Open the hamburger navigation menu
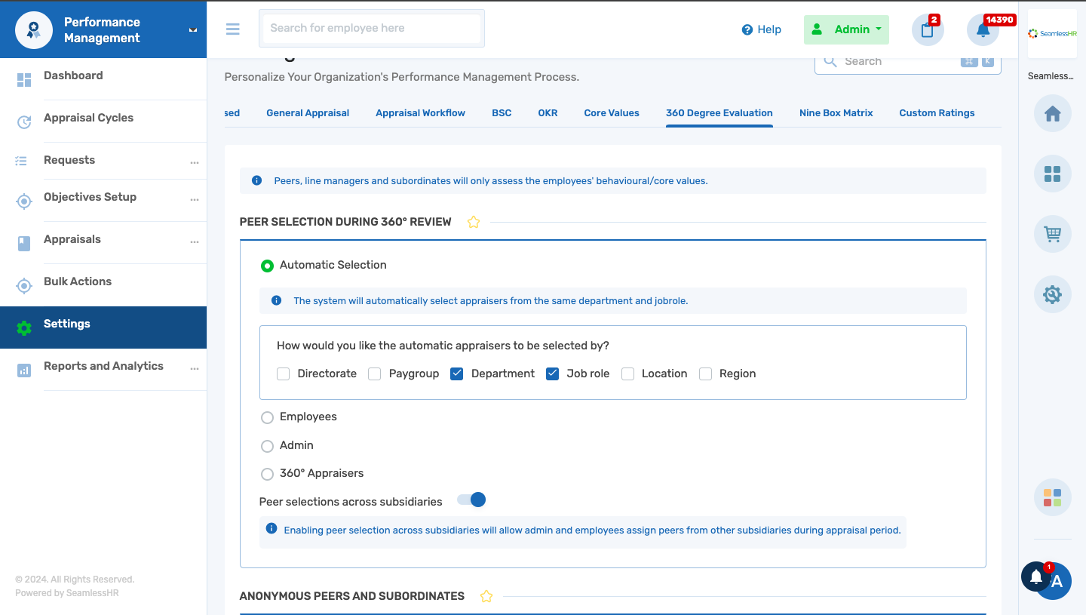Screen dimensions: 1086x615 point(232,29)
